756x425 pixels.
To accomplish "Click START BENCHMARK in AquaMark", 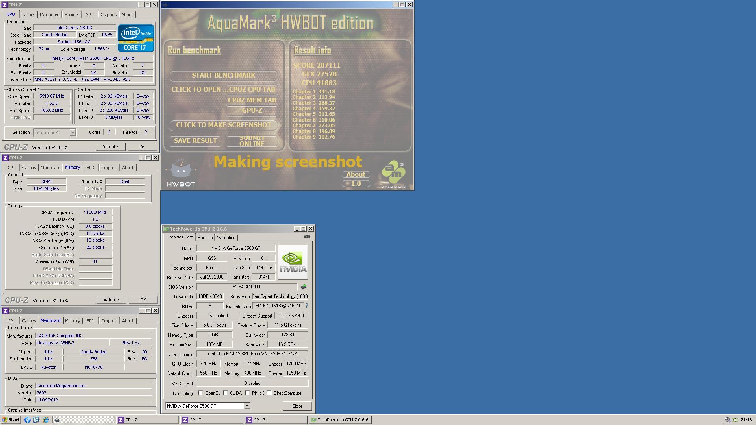I will (224, 76).
